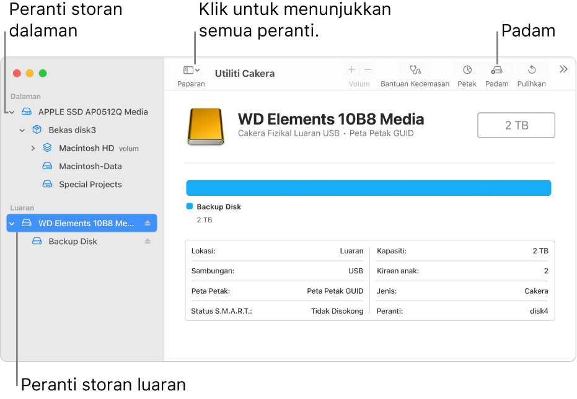Show more toolbar items via double chevron
Viewport: 577px width, 399px height.
click(x=563, y=69)
